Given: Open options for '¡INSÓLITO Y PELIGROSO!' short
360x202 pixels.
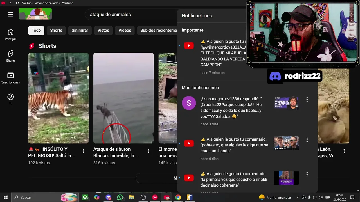Looking at the screenshot, I should tap(83, 151).
